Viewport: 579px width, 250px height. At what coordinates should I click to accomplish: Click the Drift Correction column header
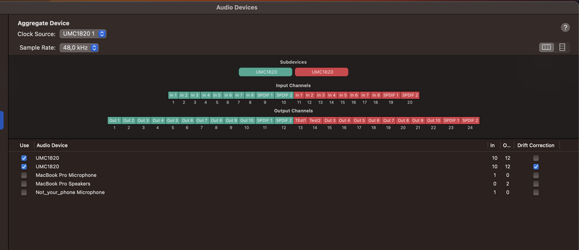pos(536,145)
